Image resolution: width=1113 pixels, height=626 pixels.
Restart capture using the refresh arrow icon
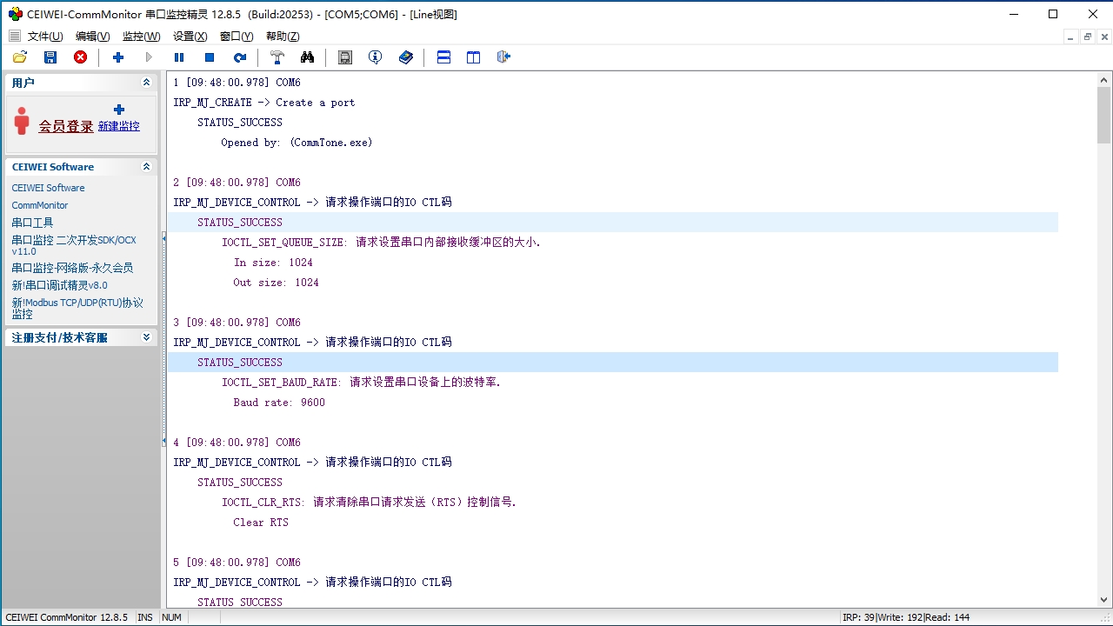[240, 57]
